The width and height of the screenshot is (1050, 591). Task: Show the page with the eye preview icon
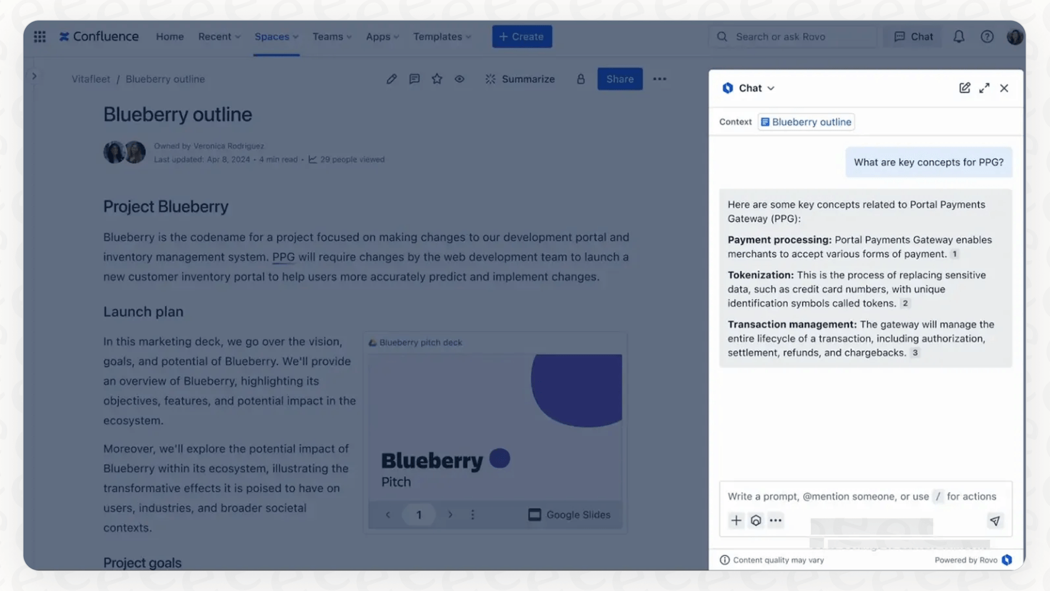(x=460, y=79)
